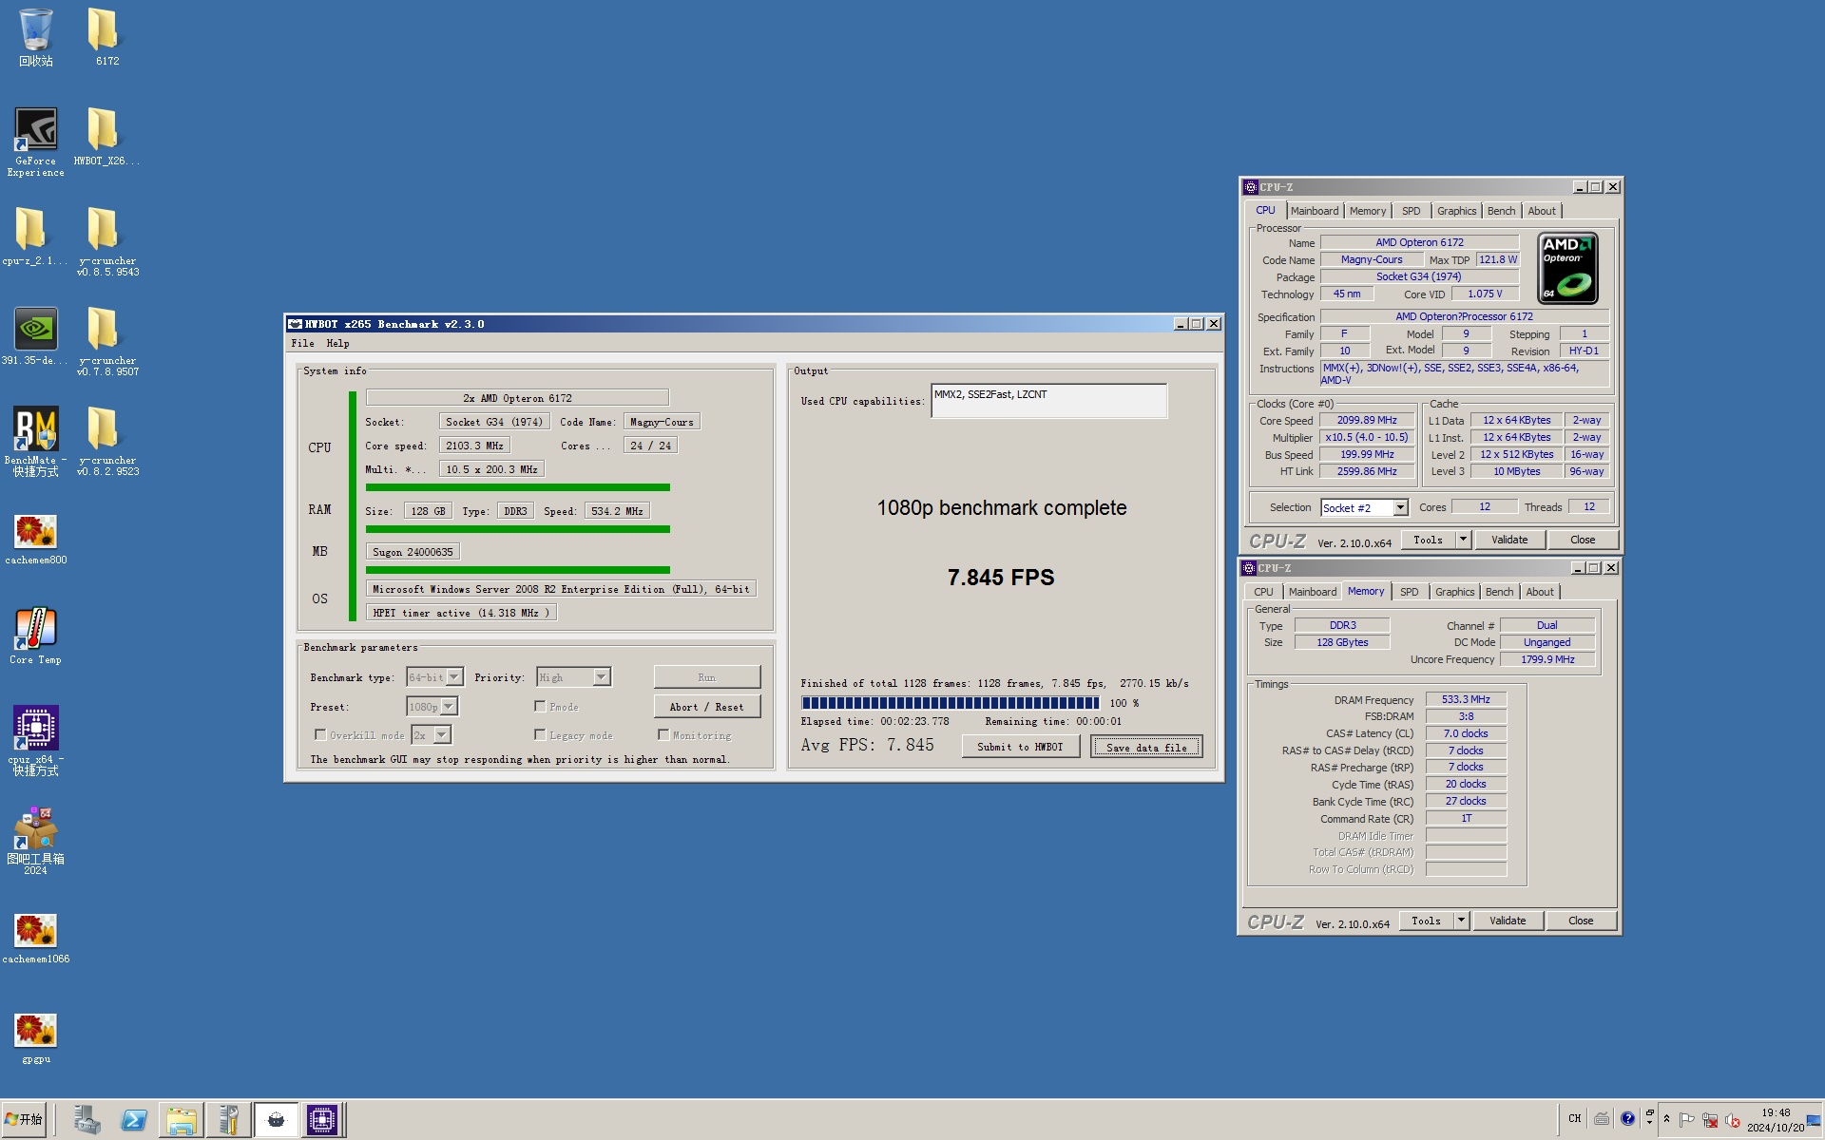Switch to CPU-Z taskbar button
Image resolution: width=1825 pixels, height=1140 pixels.
[322, 1120]
